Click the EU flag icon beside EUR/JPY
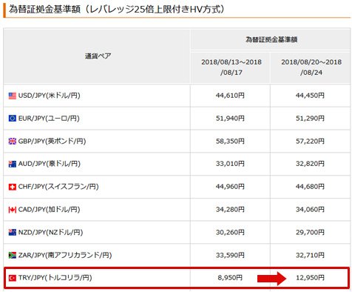The height and width of the screenshot is (292, 352). (x=13, y=119)
